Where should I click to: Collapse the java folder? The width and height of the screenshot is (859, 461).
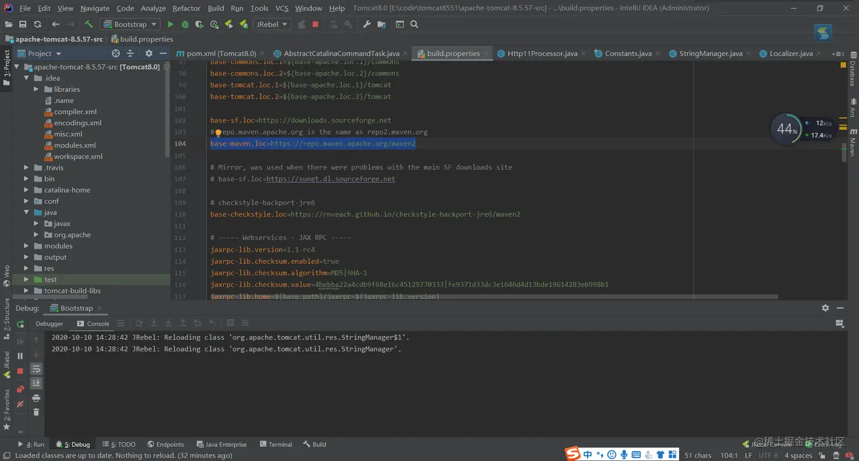tap(27, 212)
